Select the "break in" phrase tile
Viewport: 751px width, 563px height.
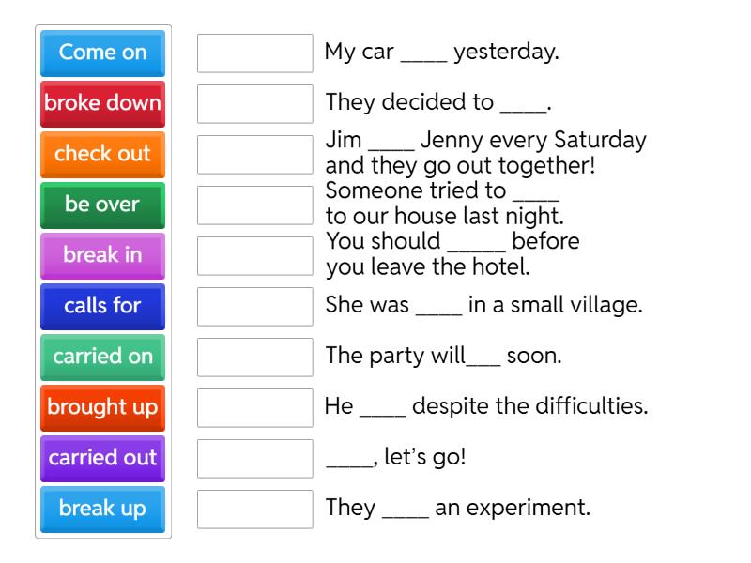[101, 256]
